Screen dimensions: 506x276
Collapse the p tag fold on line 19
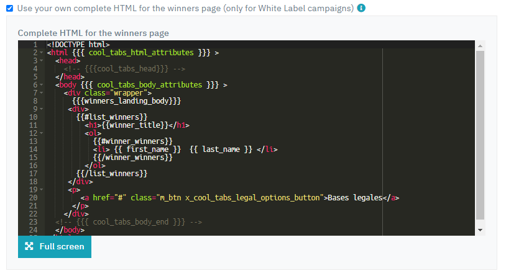41,190
